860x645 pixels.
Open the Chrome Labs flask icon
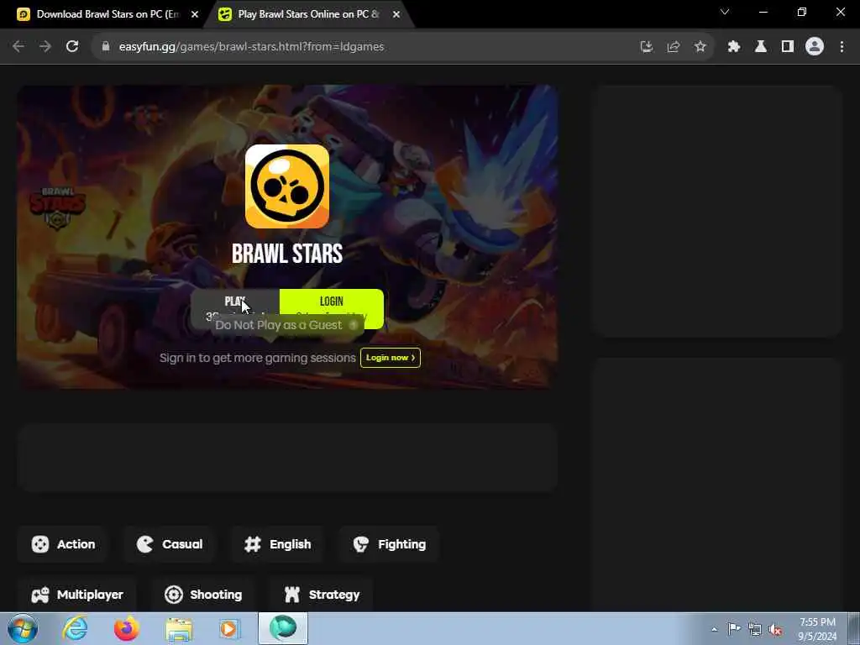click(x=761, y=47)
